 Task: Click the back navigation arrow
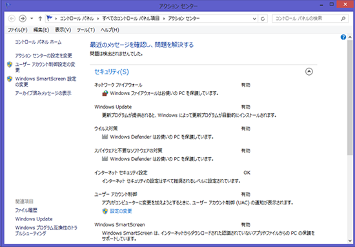pos(12,18)
